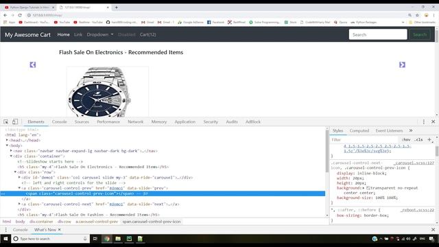Click the Windows notification center icon

[x=431, y=239]
